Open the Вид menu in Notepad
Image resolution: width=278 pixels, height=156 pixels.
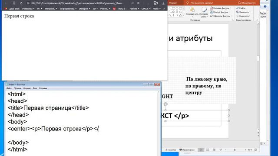(x=35, y=88)
